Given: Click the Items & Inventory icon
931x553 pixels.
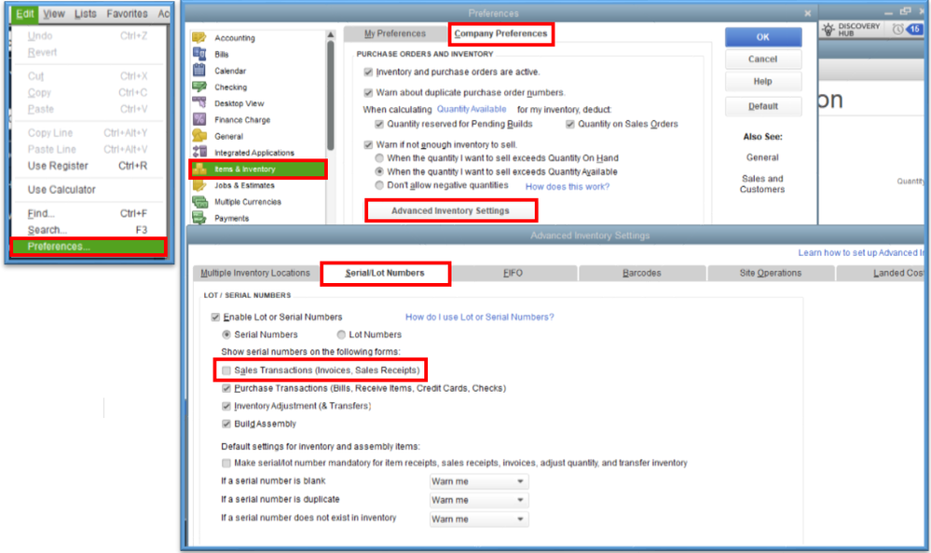Looking at the screenshot, I should pyautogui.click(x=199, y=169).
